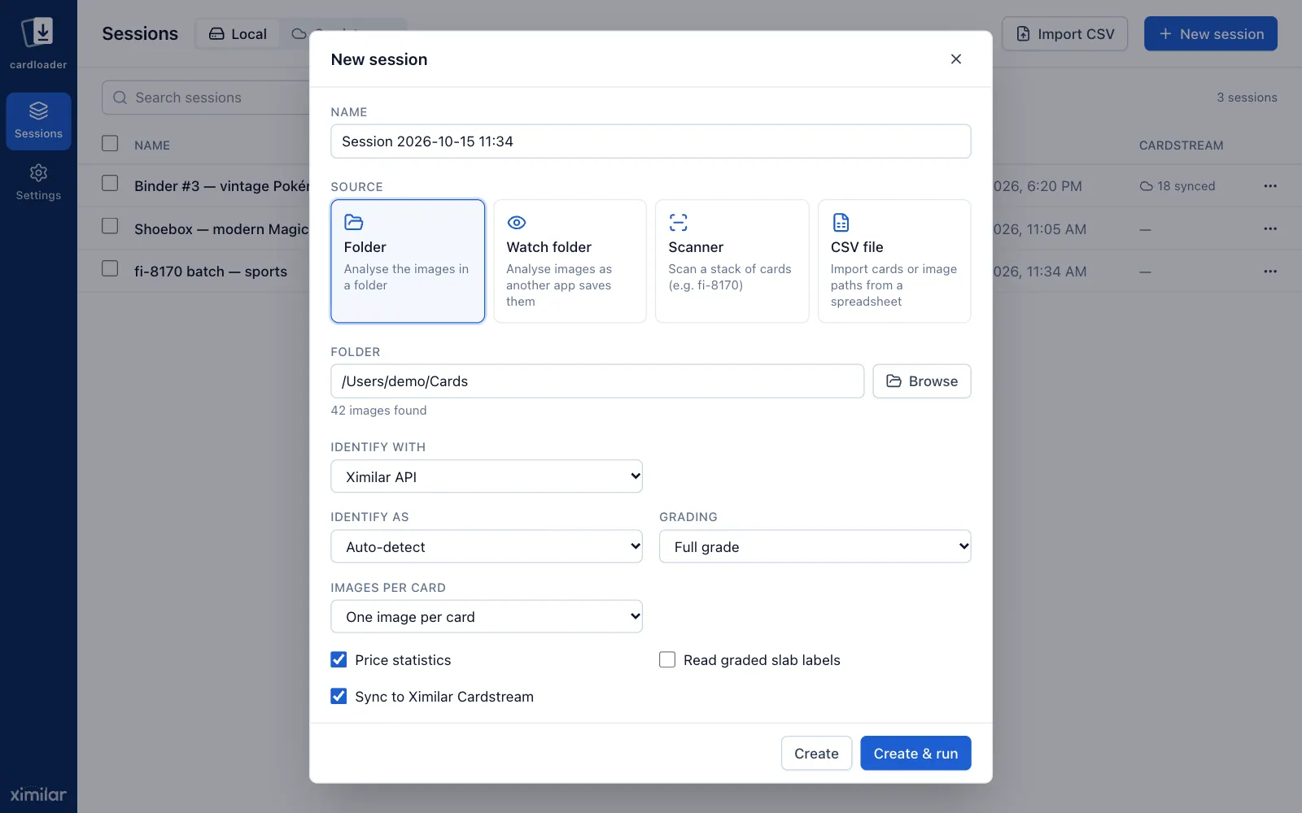Select the CSV file source card
This screenshot has width=1302, height=813.
pyautogui.click(x=894, y=261)
